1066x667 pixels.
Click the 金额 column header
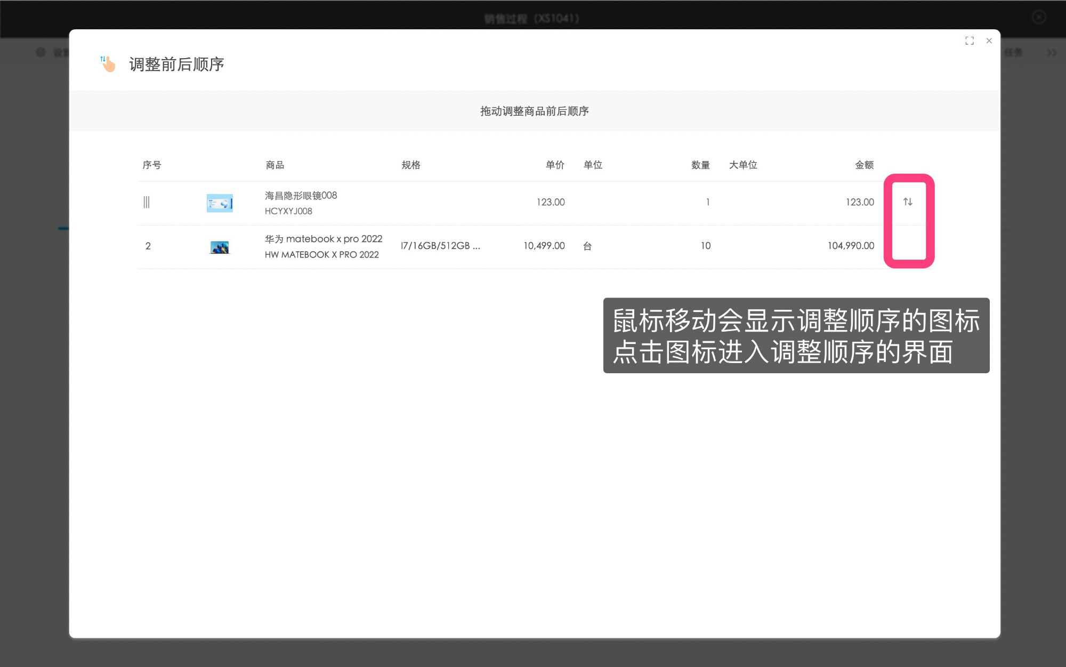(865, 165)
